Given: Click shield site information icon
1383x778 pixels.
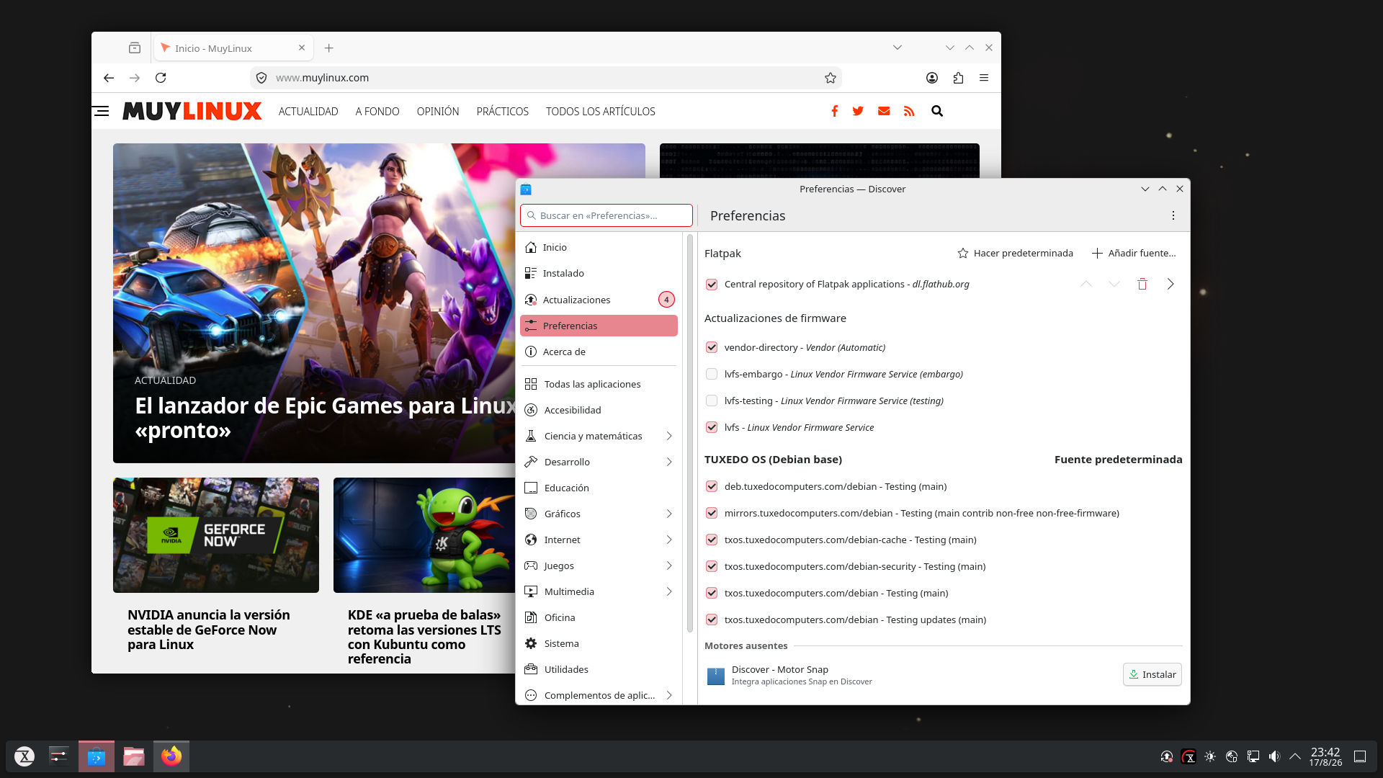Looking at the screenshot, I should click(261, 78).
